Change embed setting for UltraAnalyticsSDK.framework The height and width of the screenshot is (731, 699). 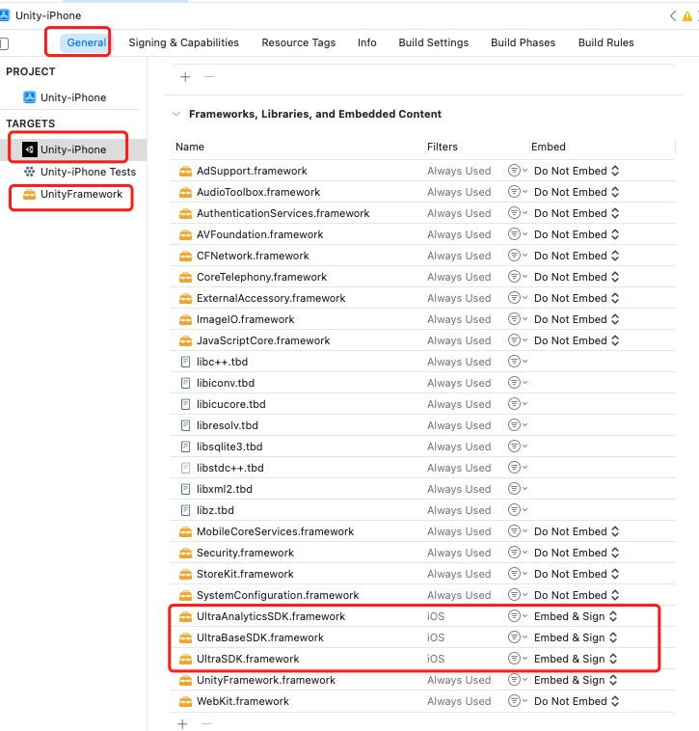576,616
